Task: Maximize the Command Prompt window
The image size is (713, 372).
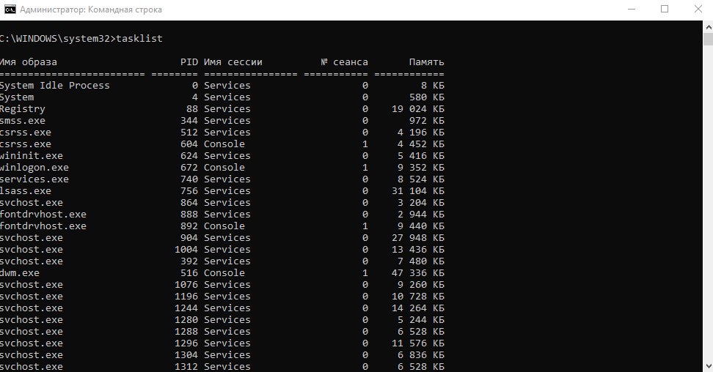Action: [665, 9]
